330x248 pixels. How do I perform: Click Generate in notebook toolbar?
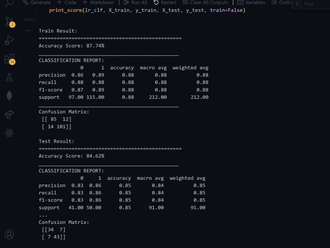(x=37, y=3)
